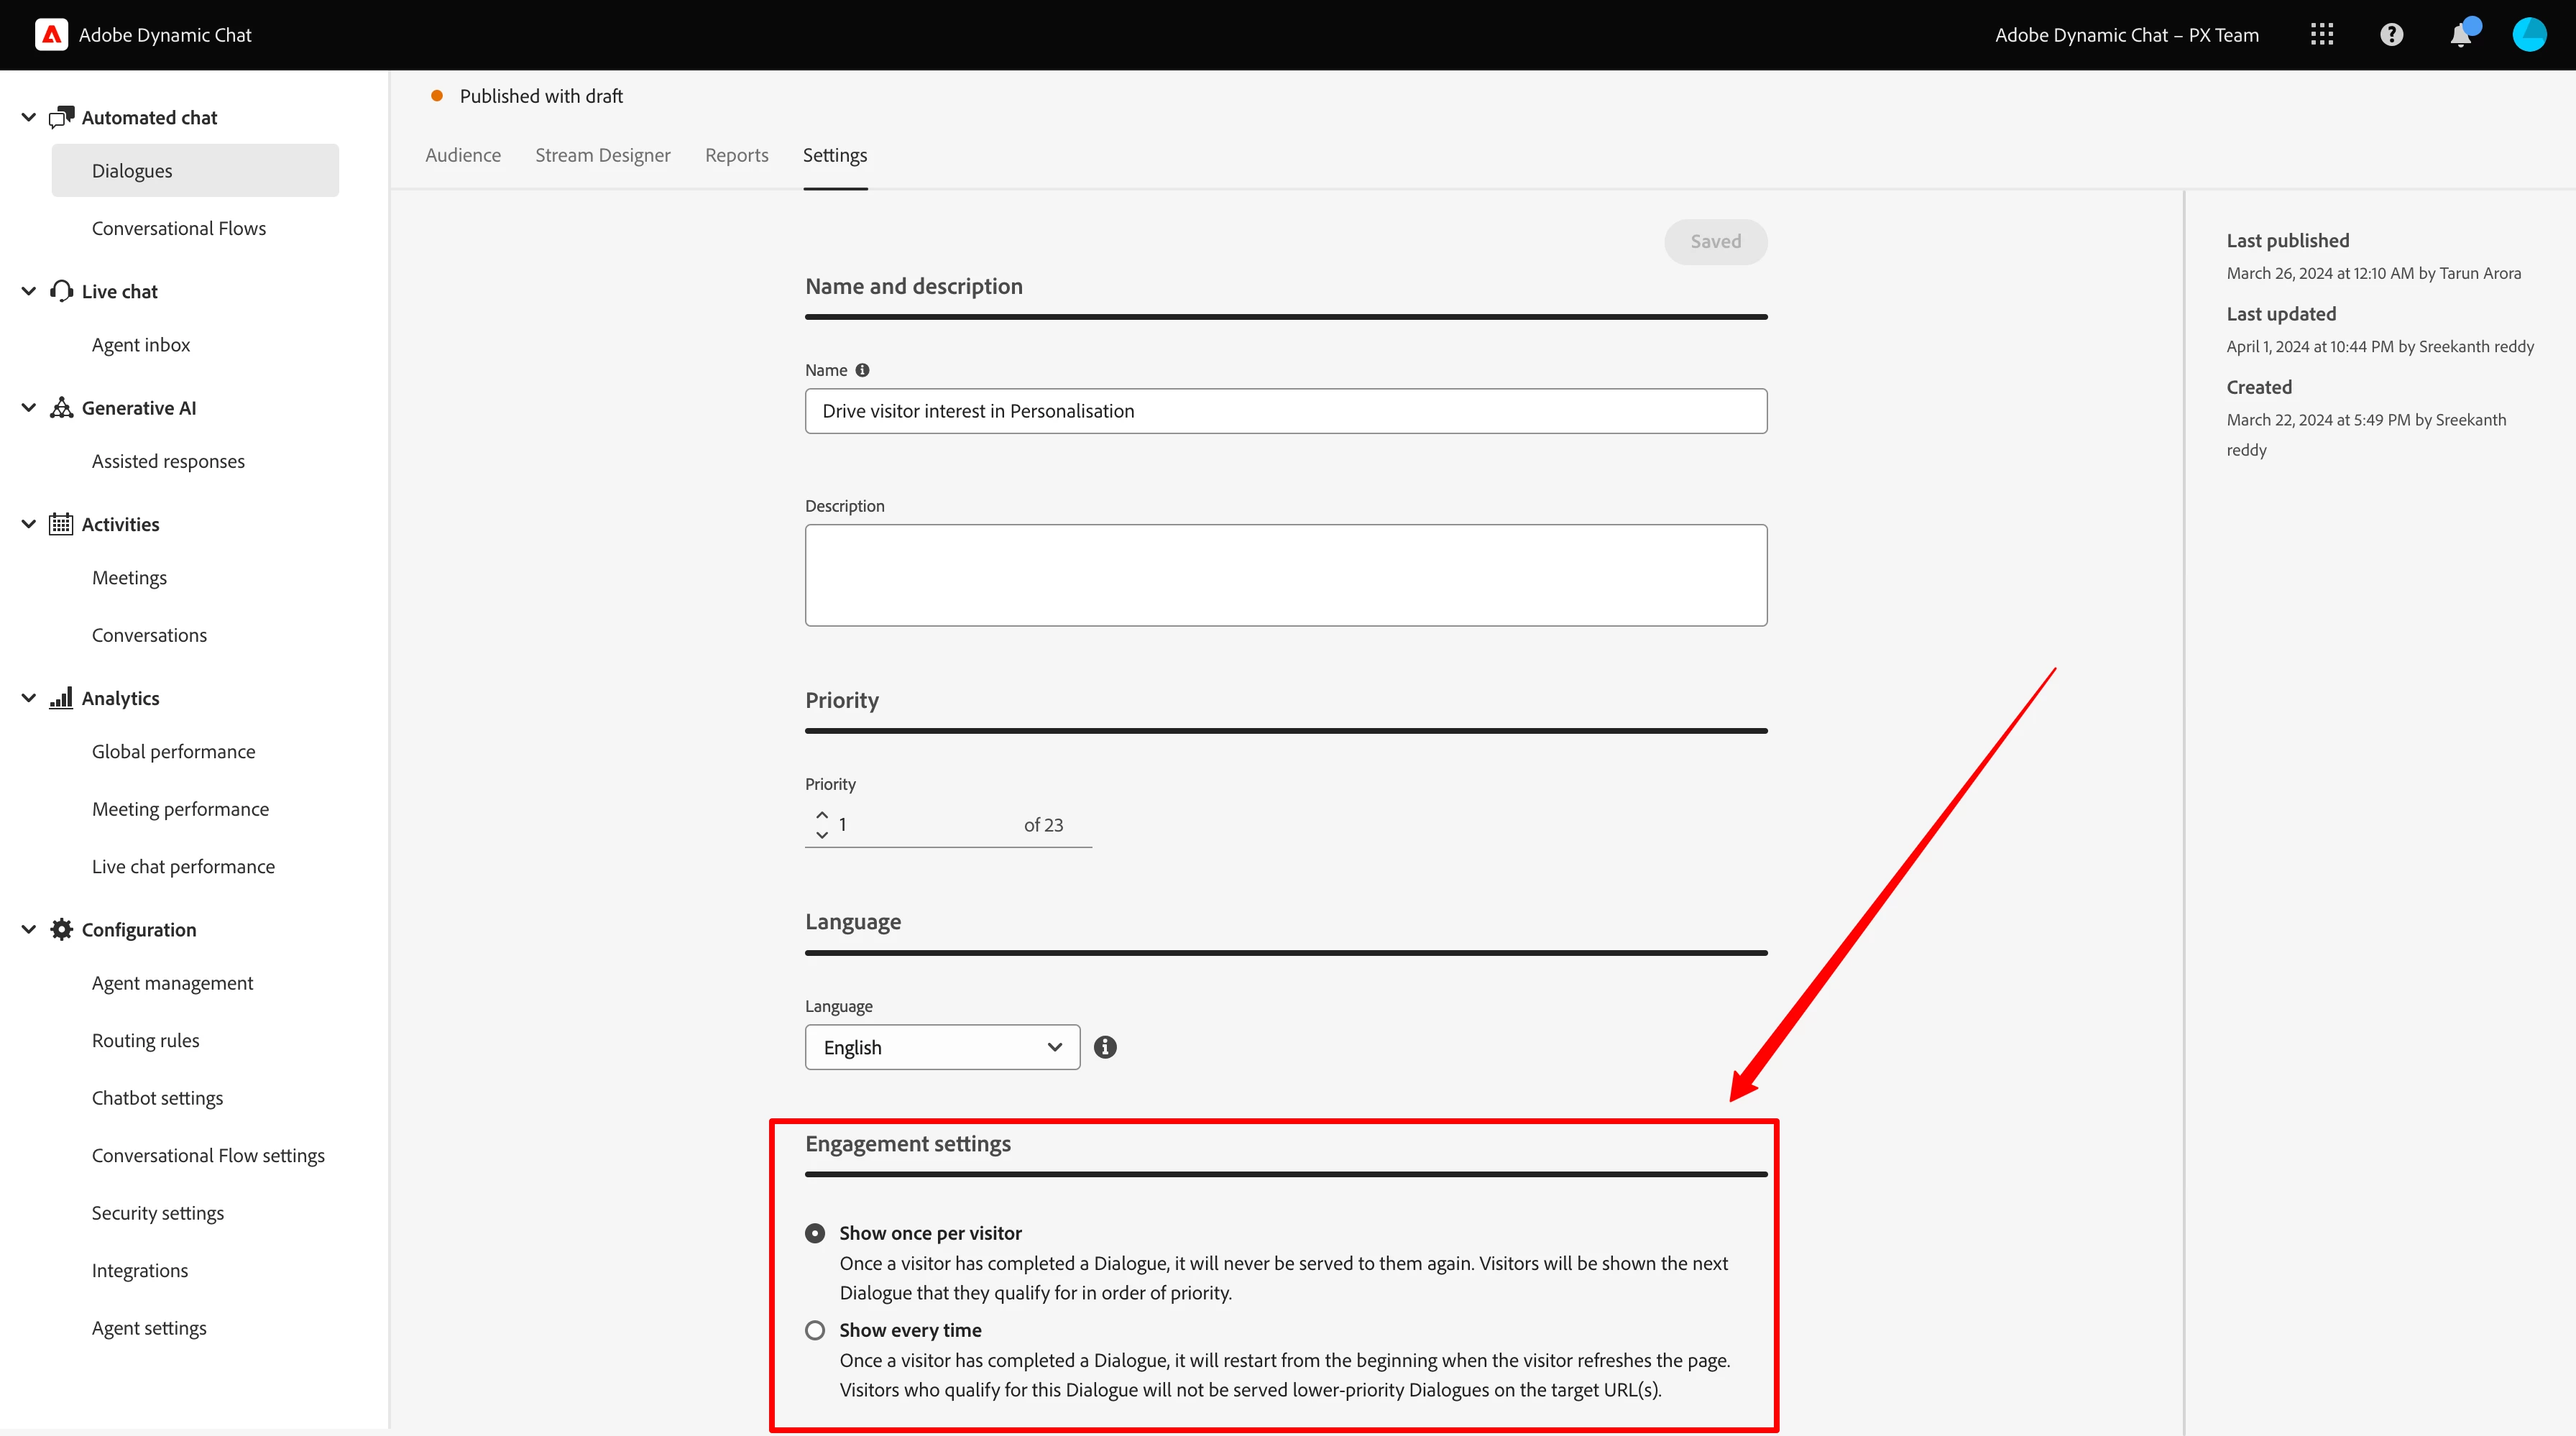The width and height of the screenshot is (2576, 1436).
Task: Increase the priority with up stepper arrow
Action: (x=822, y=815)
